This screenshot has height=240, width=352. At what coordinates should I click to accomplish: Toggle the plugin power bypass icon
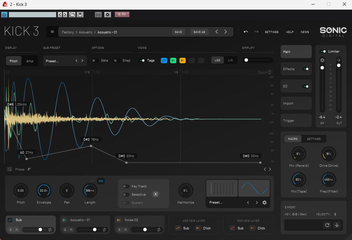4,14
